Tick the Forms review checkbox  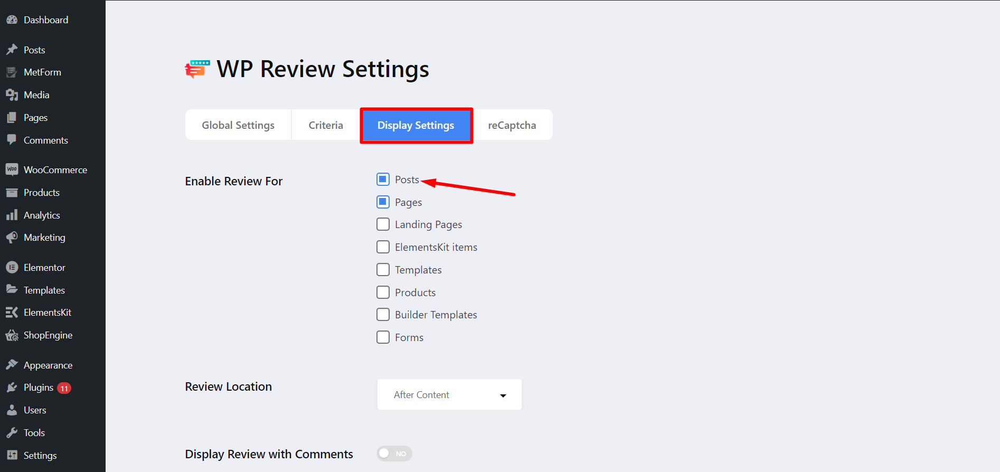(x=383, y=337)
